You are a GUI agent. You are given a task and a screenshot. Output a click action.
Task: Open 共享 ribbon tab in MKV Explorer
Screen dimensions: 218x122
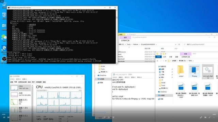(x=171, y=57)
